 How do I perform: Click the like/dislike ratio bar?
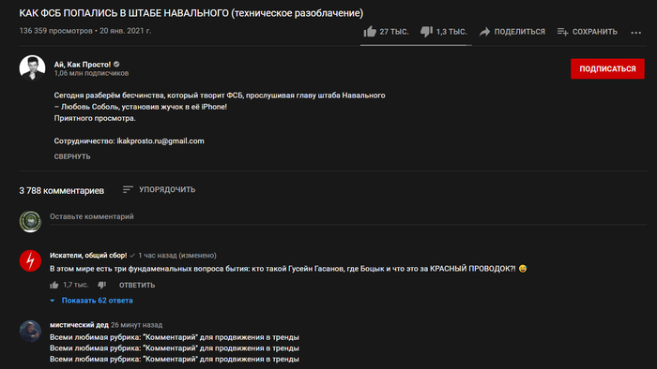pyautogui.click(x=416, y=45)
